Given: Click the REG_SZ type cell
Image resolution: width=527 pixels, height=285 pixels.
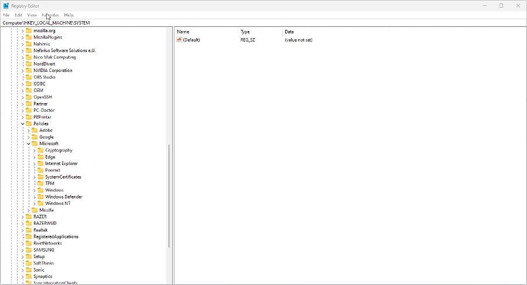Looking at the screenshot, I should pos(248,40).
